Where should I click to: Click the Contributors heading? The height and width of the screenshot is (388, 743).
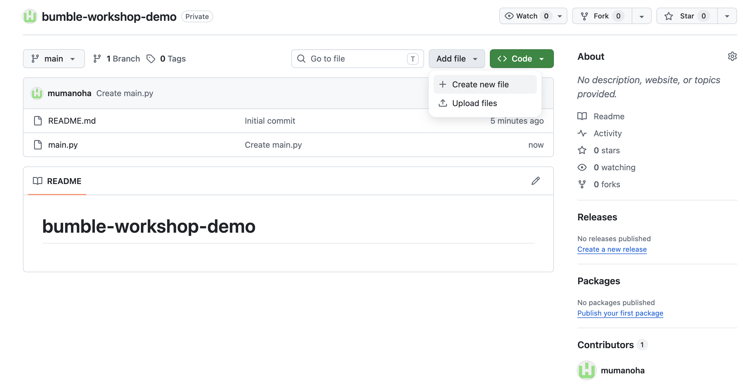coord(606,345)
